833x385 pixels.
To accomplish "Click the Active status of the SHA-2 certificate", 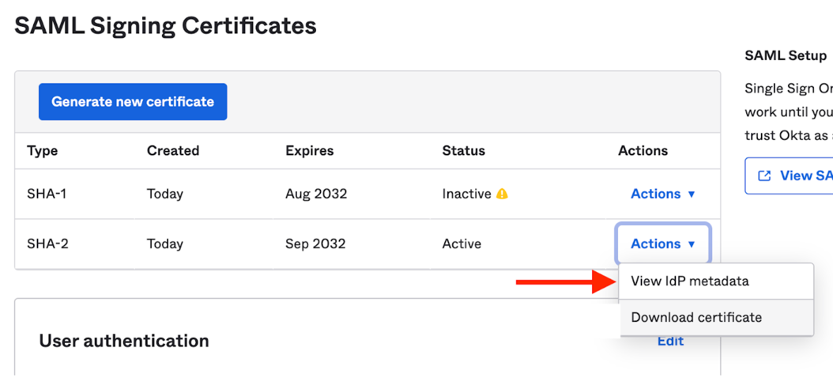I will pyautogui.click(x=462, y=243).
